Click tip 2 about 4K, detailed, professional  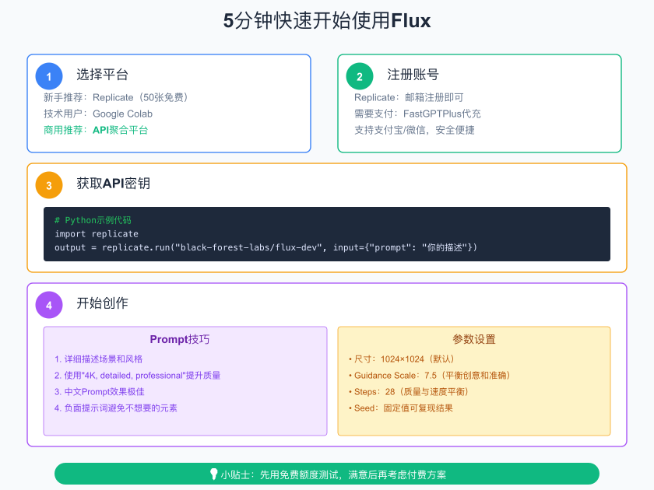pyautogui.click(x=137, y=376)
